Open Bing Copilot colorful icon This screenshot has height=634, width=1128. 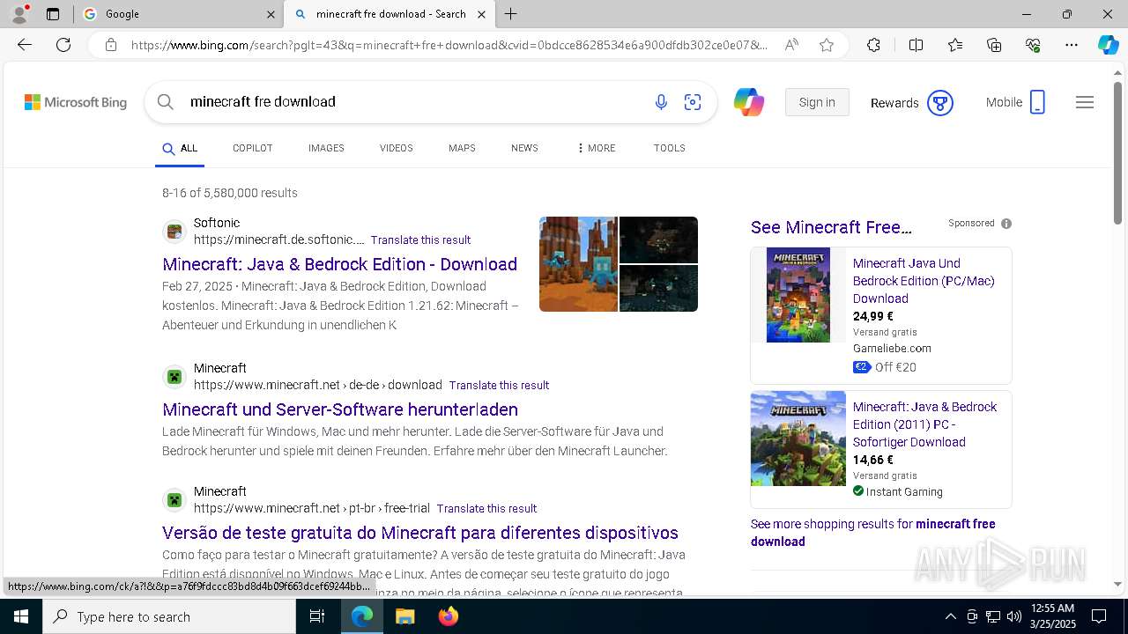[x=749, y=102]
